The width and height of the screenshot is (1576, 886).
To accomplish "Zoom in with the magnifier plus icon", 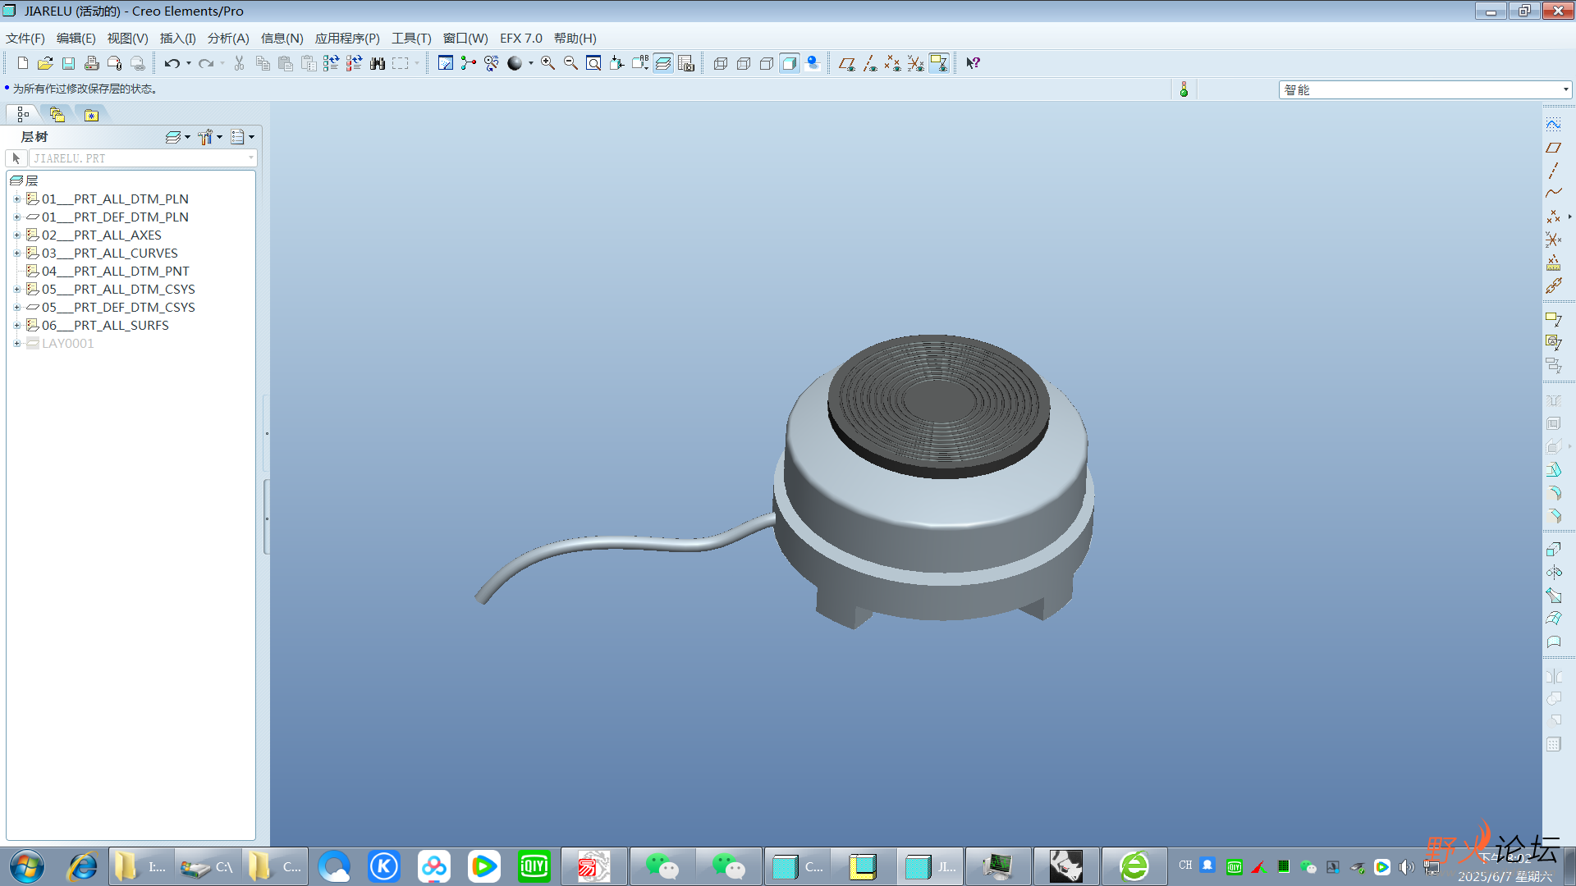I will pyautogui.click(x=547, y=63).
